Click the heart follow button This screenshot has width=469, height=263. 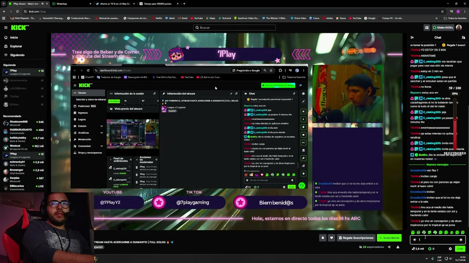332,238
